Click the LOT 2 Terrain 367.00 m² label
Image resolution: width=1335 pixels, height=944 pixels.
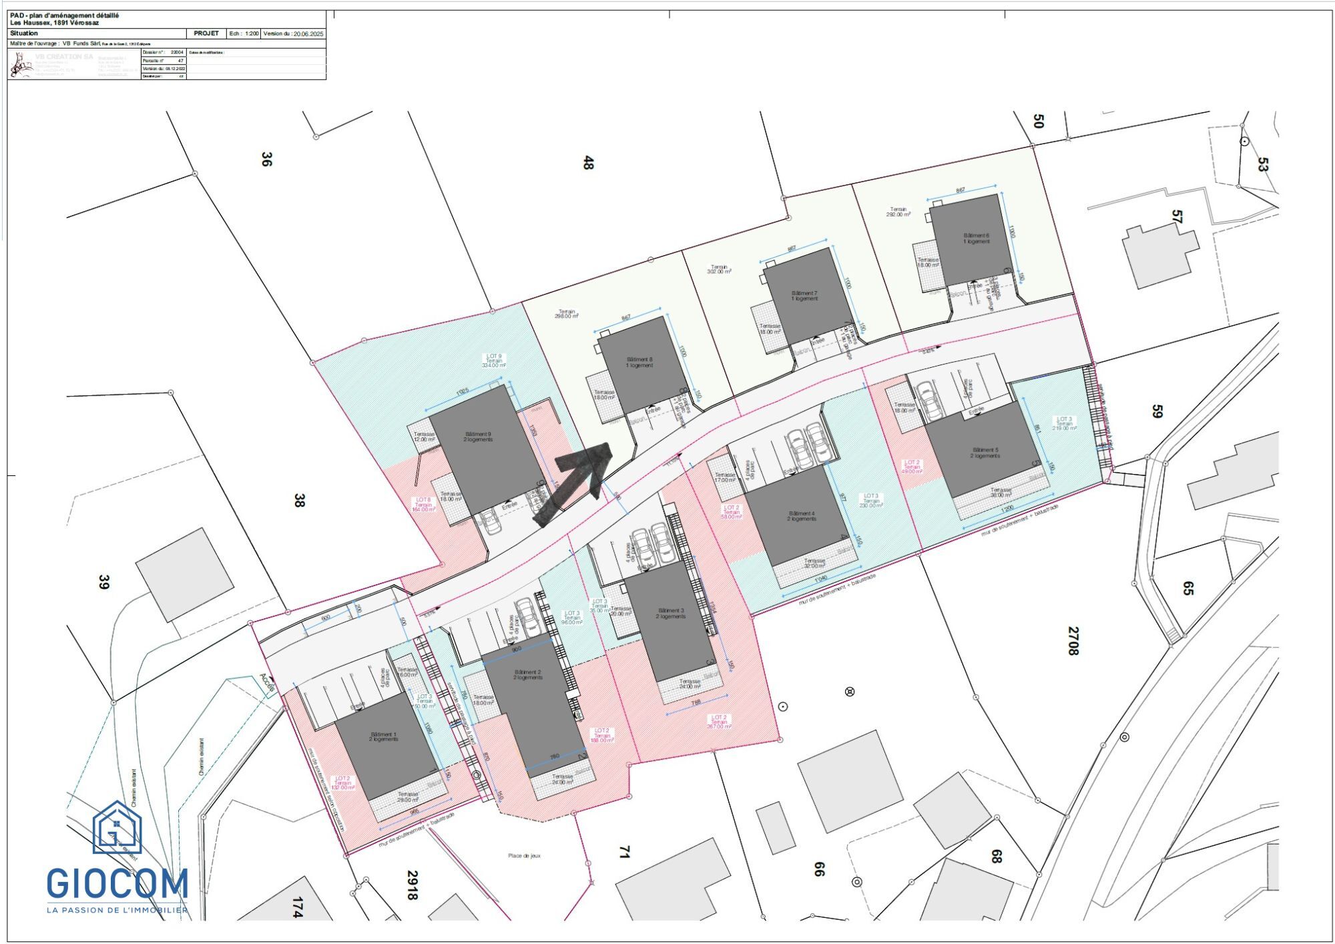pyautogui.click(x=719, y=722)
